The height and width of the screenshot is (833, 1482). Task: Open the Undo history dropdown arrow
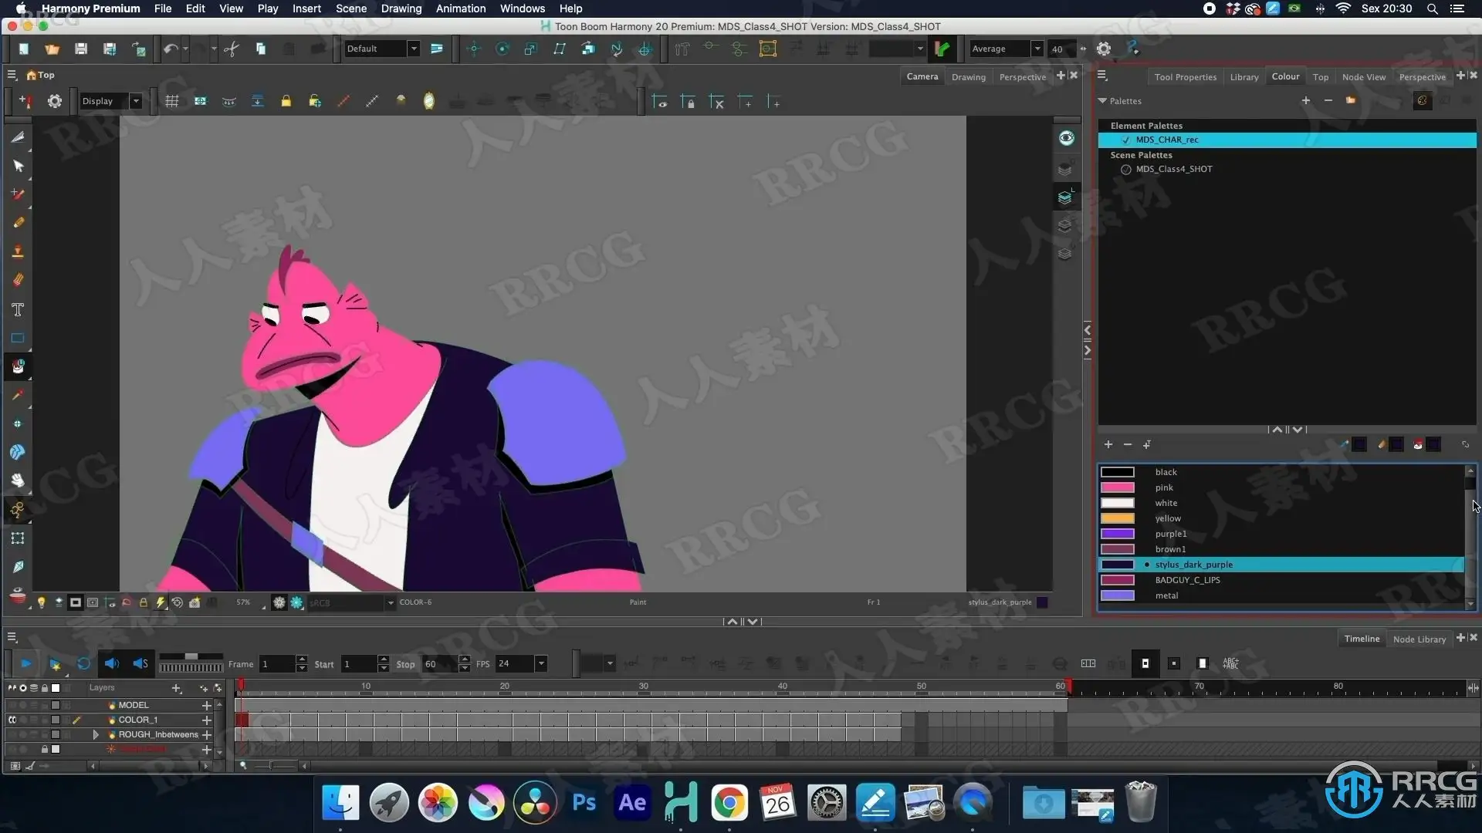(x=185, y=49)
